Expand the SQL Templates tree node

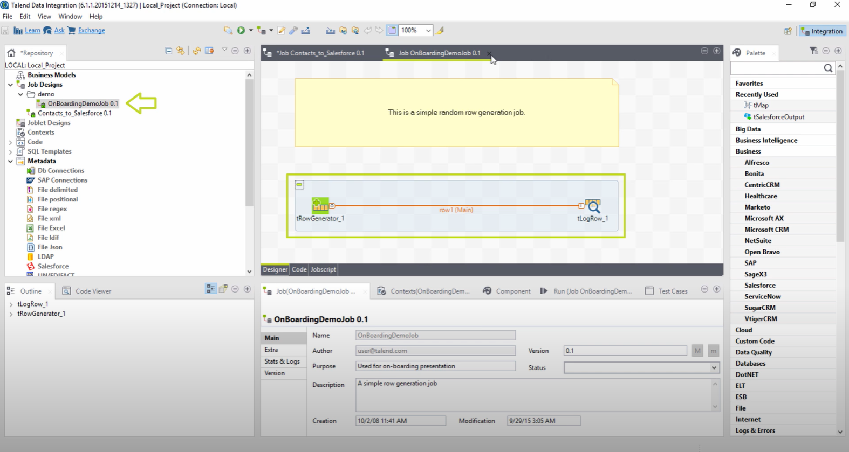[x=11, y=152]
